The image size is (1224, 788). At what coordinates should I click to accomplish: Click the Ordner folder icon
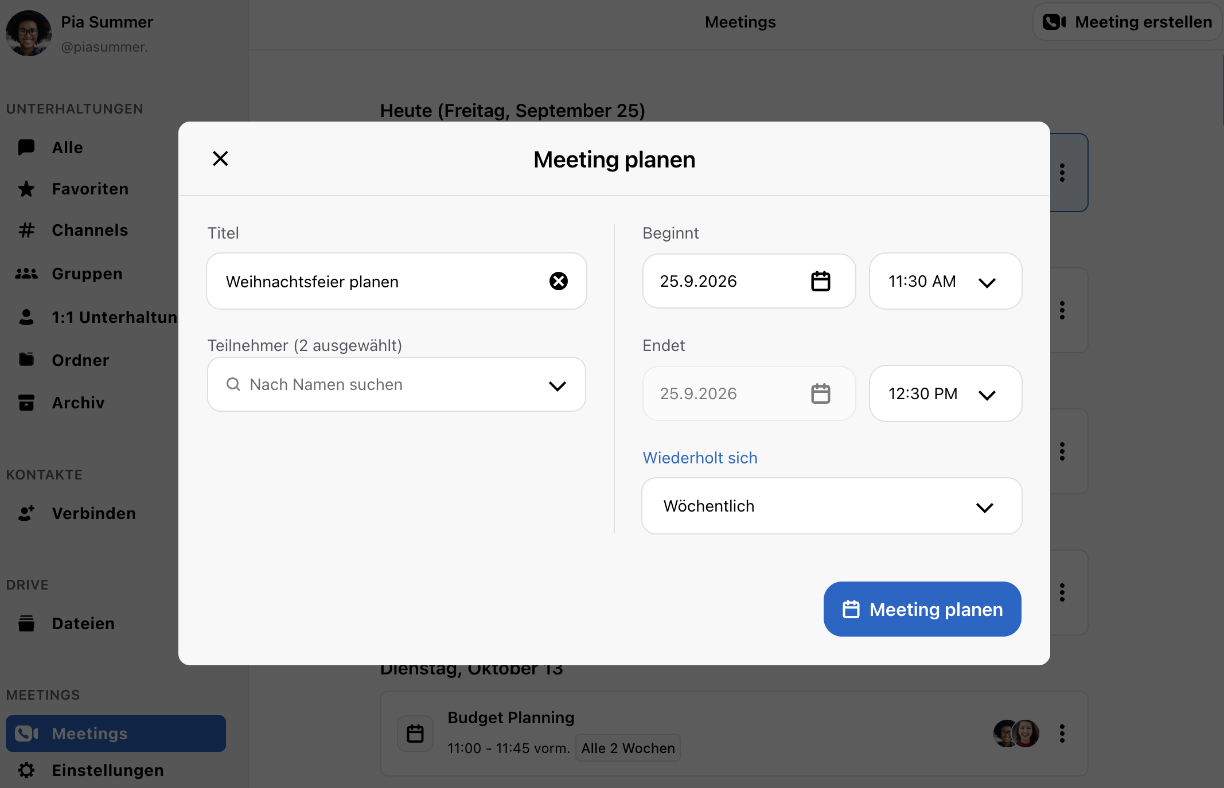click(x=26, y=360)
